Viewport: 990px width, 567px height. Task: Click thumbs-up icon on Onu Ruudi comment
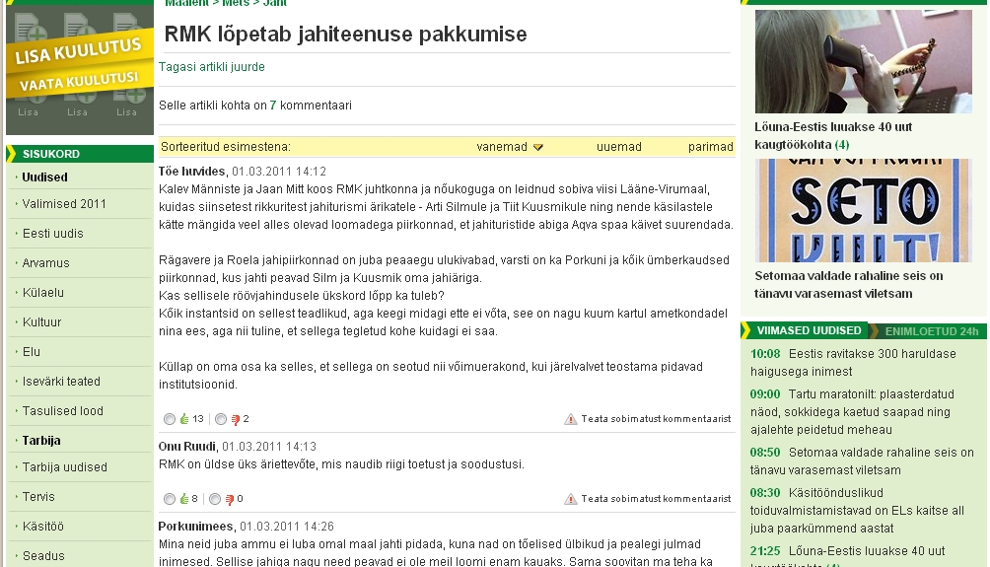[x=184, y=499]
